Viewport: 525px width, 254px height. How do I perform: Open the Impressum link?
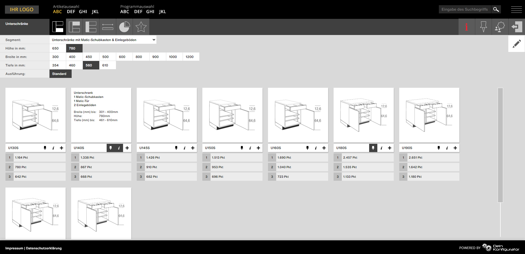[x=14, y=248]
